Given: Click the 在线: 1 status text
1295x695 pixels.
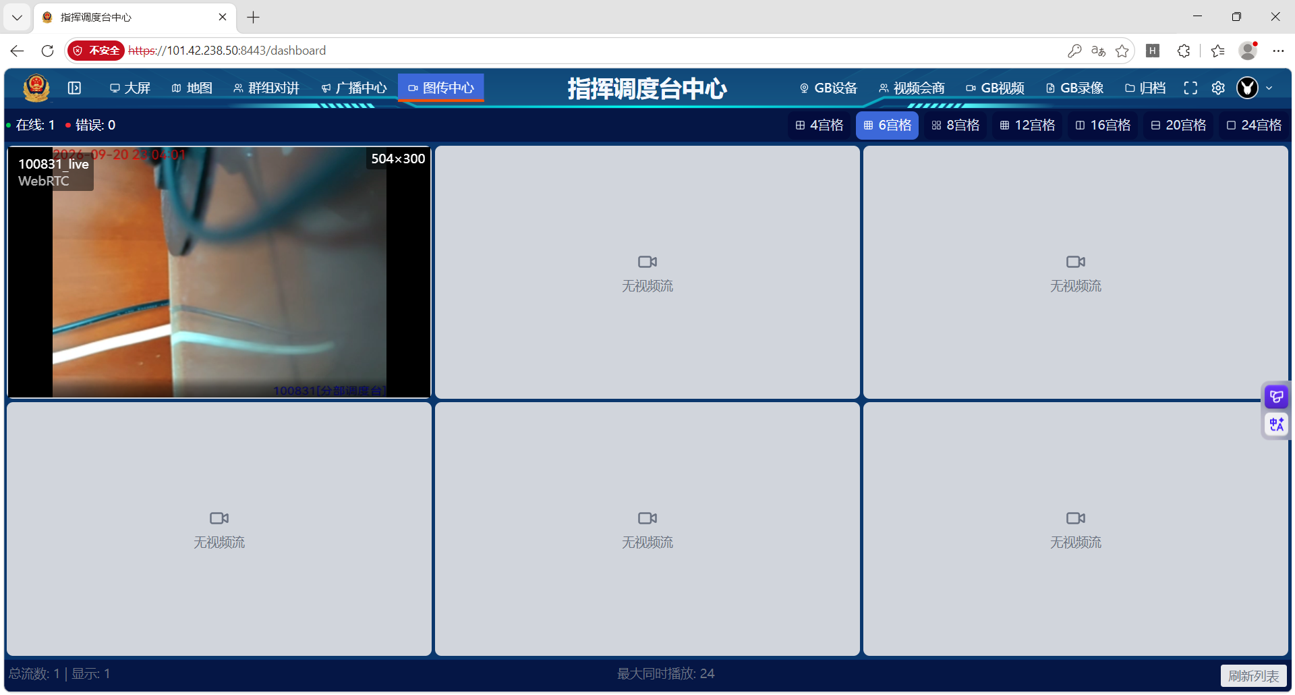Looking at the screenshot, I should [35, 126].
